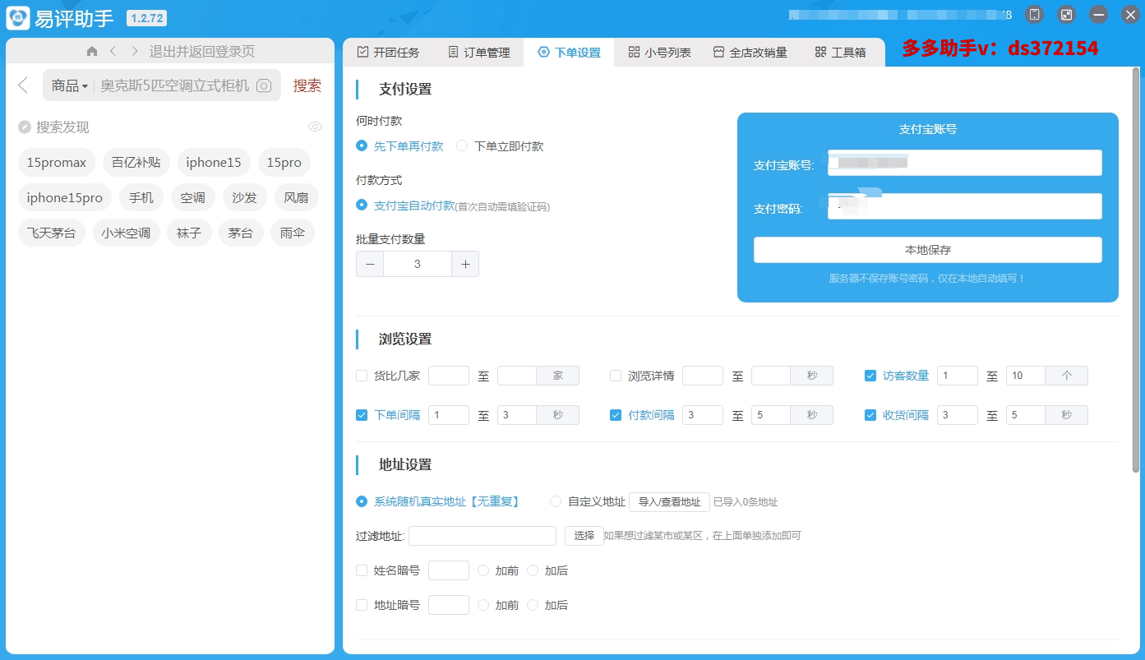1145x660 pixels.
Task: Select 支付宝自动付款 radio option
Action: tap(406, 205)
